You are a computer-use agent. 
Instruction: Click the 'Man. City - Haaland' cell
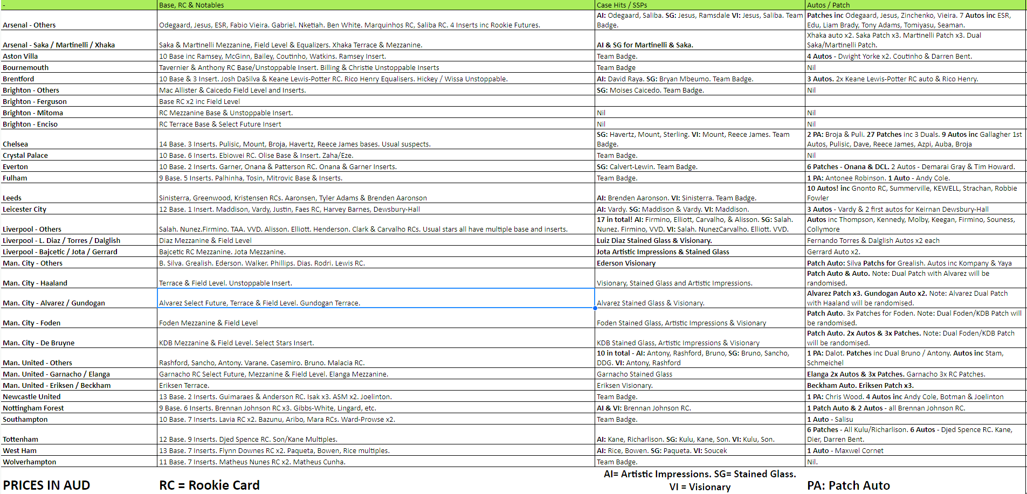[79, 278]
